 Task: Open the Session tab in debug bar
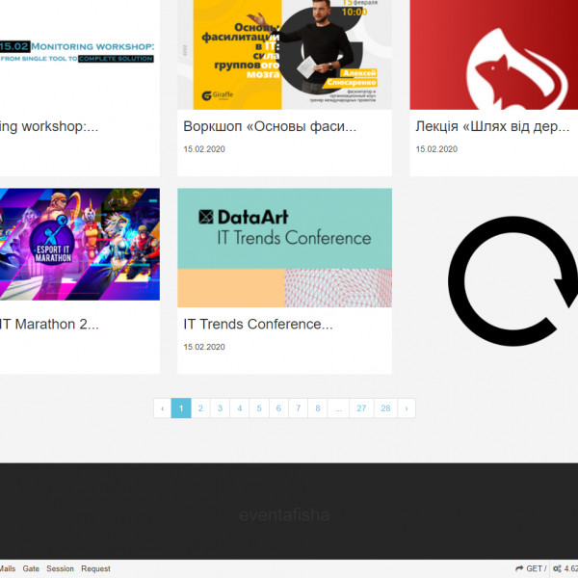60,569
